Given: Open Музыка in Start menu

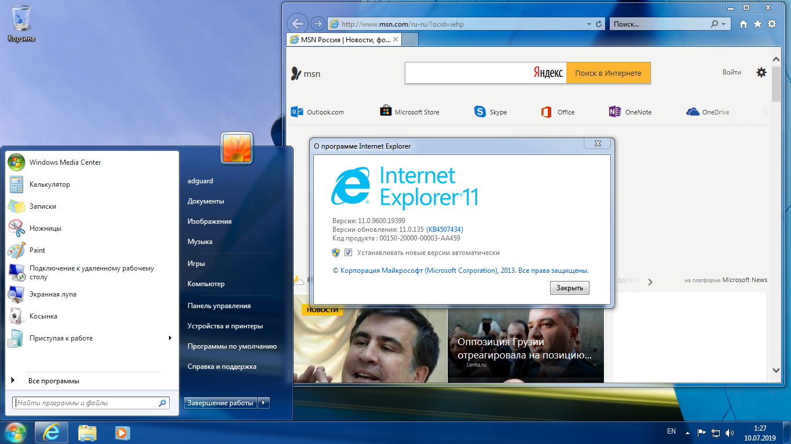Looking at the screenshot, I should (200, 242).
